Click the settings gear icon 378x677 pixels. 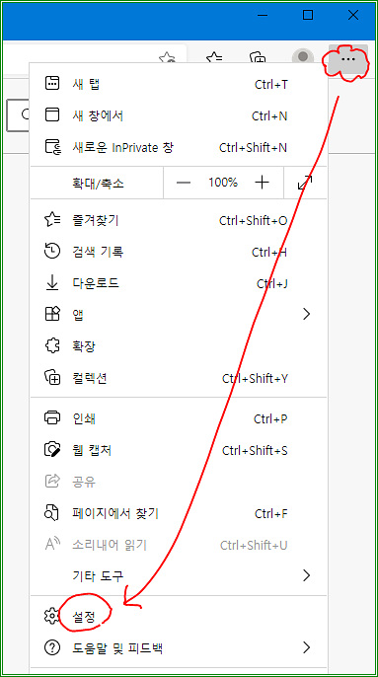tap(52, 616)
